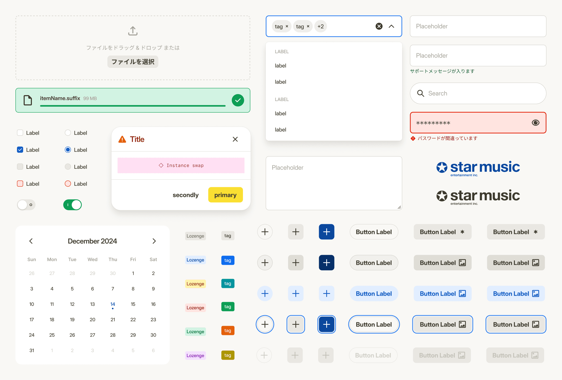Select the red-outlined Label radio button

68,184
